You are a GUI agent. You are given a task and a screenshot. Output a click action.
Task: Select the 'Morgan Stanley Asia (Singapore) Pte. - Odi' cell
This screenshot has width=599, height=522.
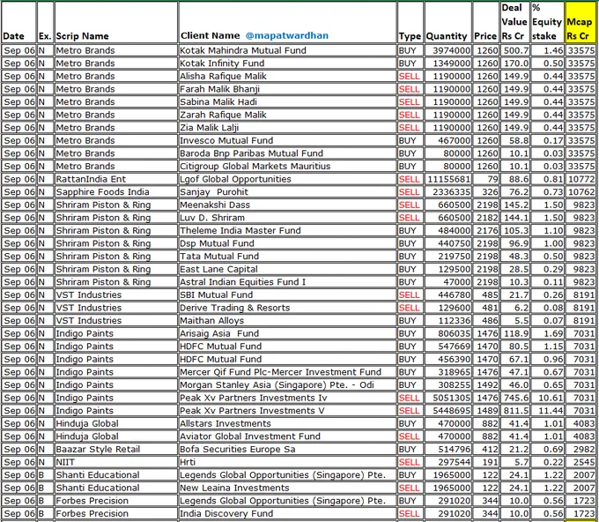(287, 385)
